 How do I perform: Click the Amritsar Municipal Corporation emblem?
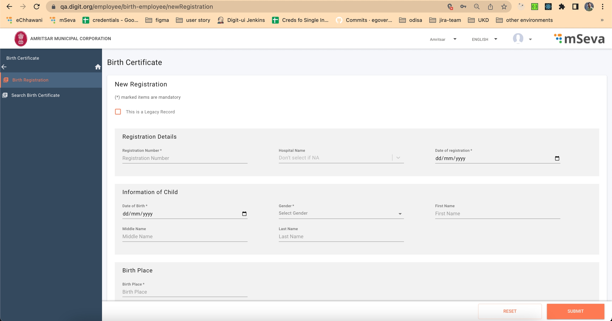[21, 39]
